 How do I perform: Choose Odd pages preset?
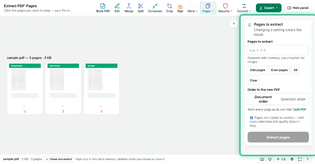[257, 70]
